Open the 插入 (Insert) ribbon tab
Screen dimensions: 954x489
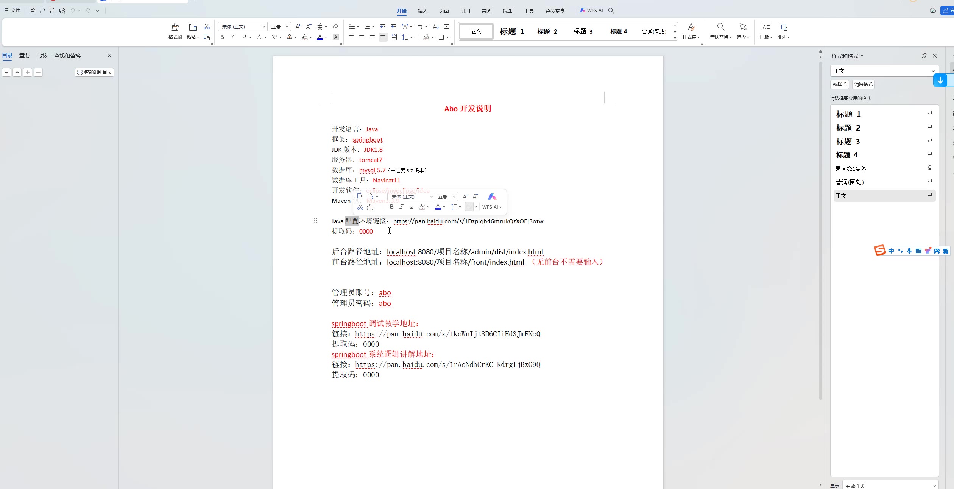[422, 11]
